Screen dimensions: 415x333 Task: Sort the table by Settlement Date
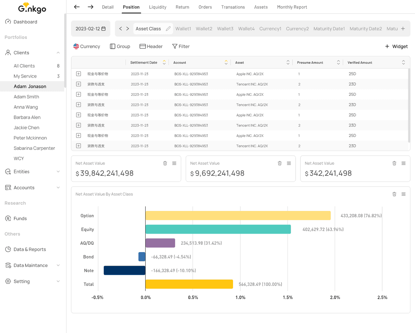[164, 62]
